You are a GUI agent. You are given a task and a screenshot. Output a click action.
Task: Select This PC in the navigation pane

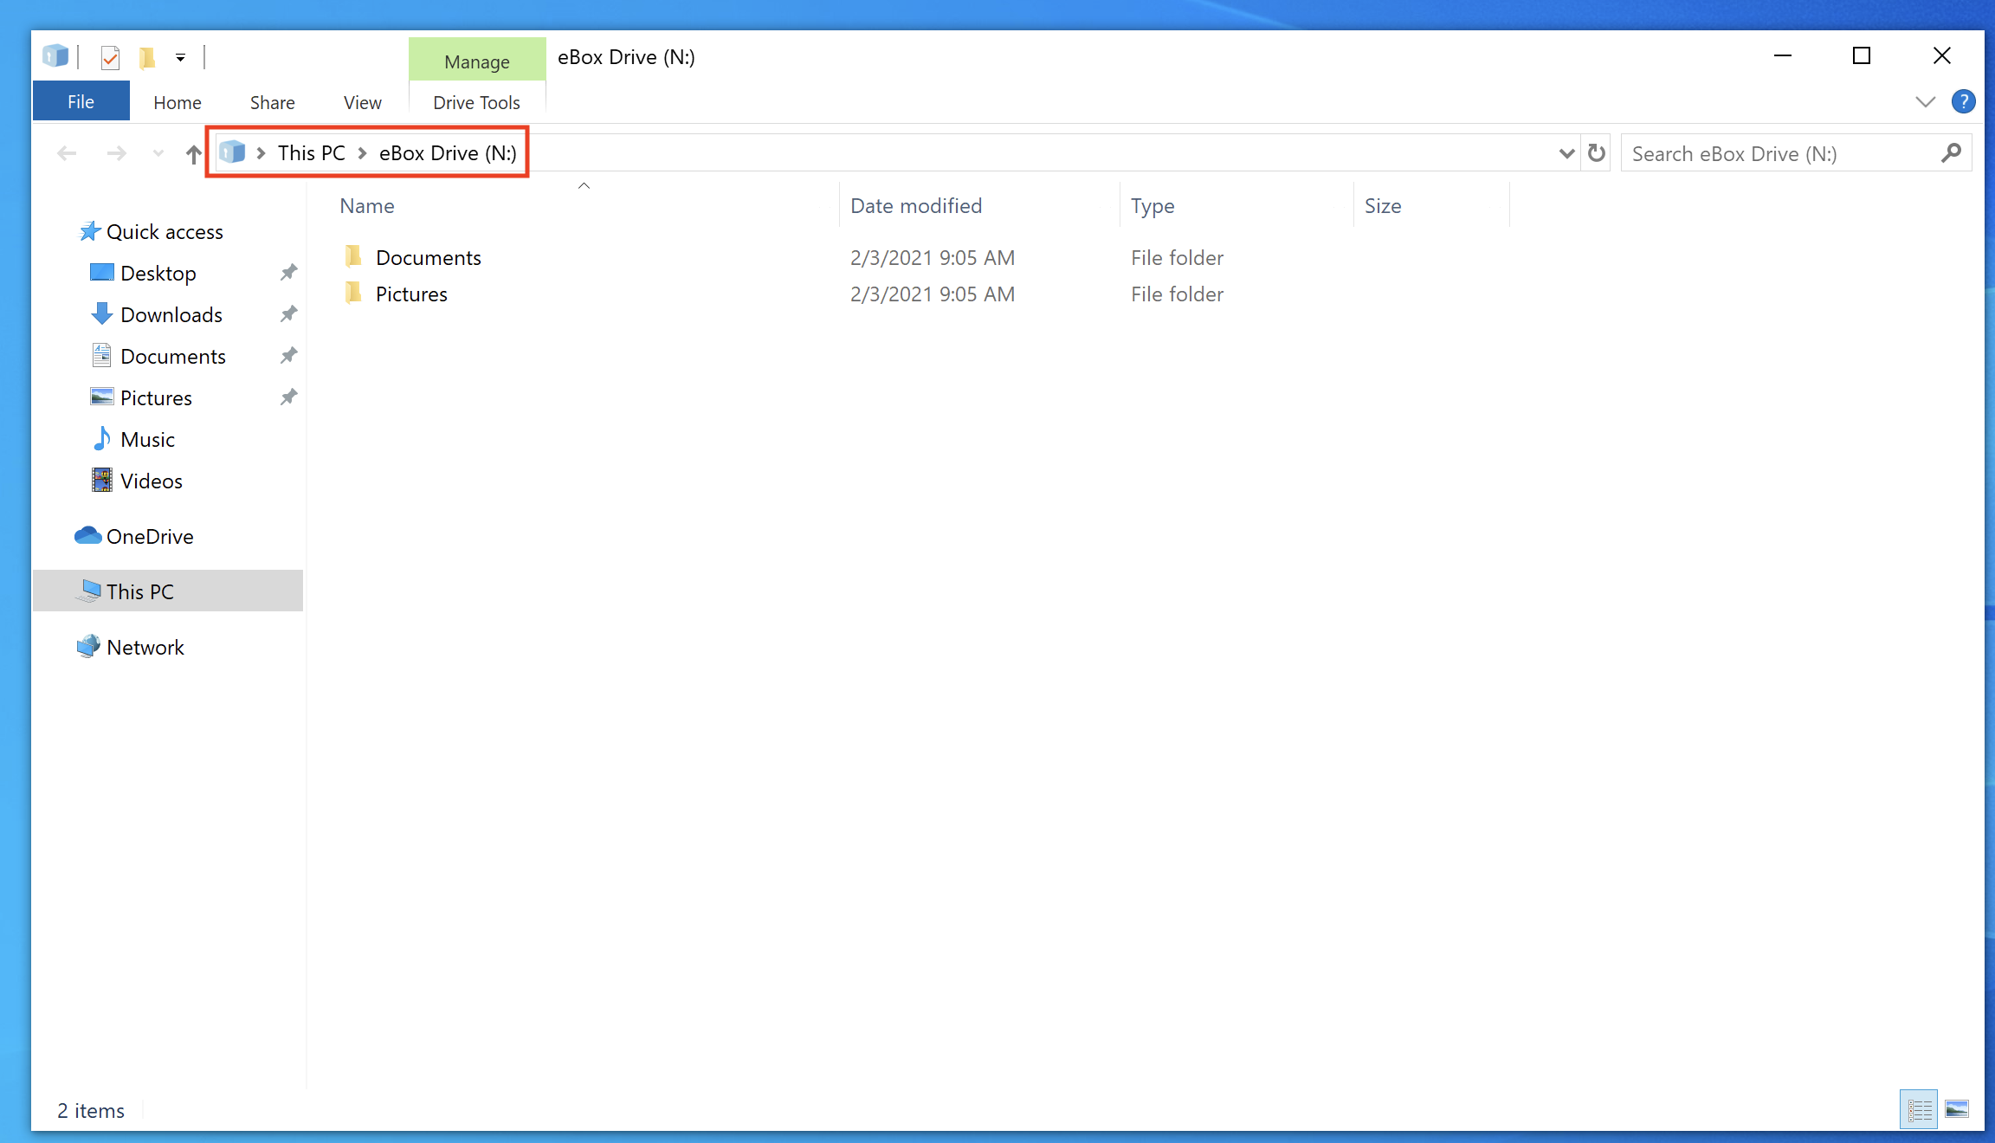point(168,591)
